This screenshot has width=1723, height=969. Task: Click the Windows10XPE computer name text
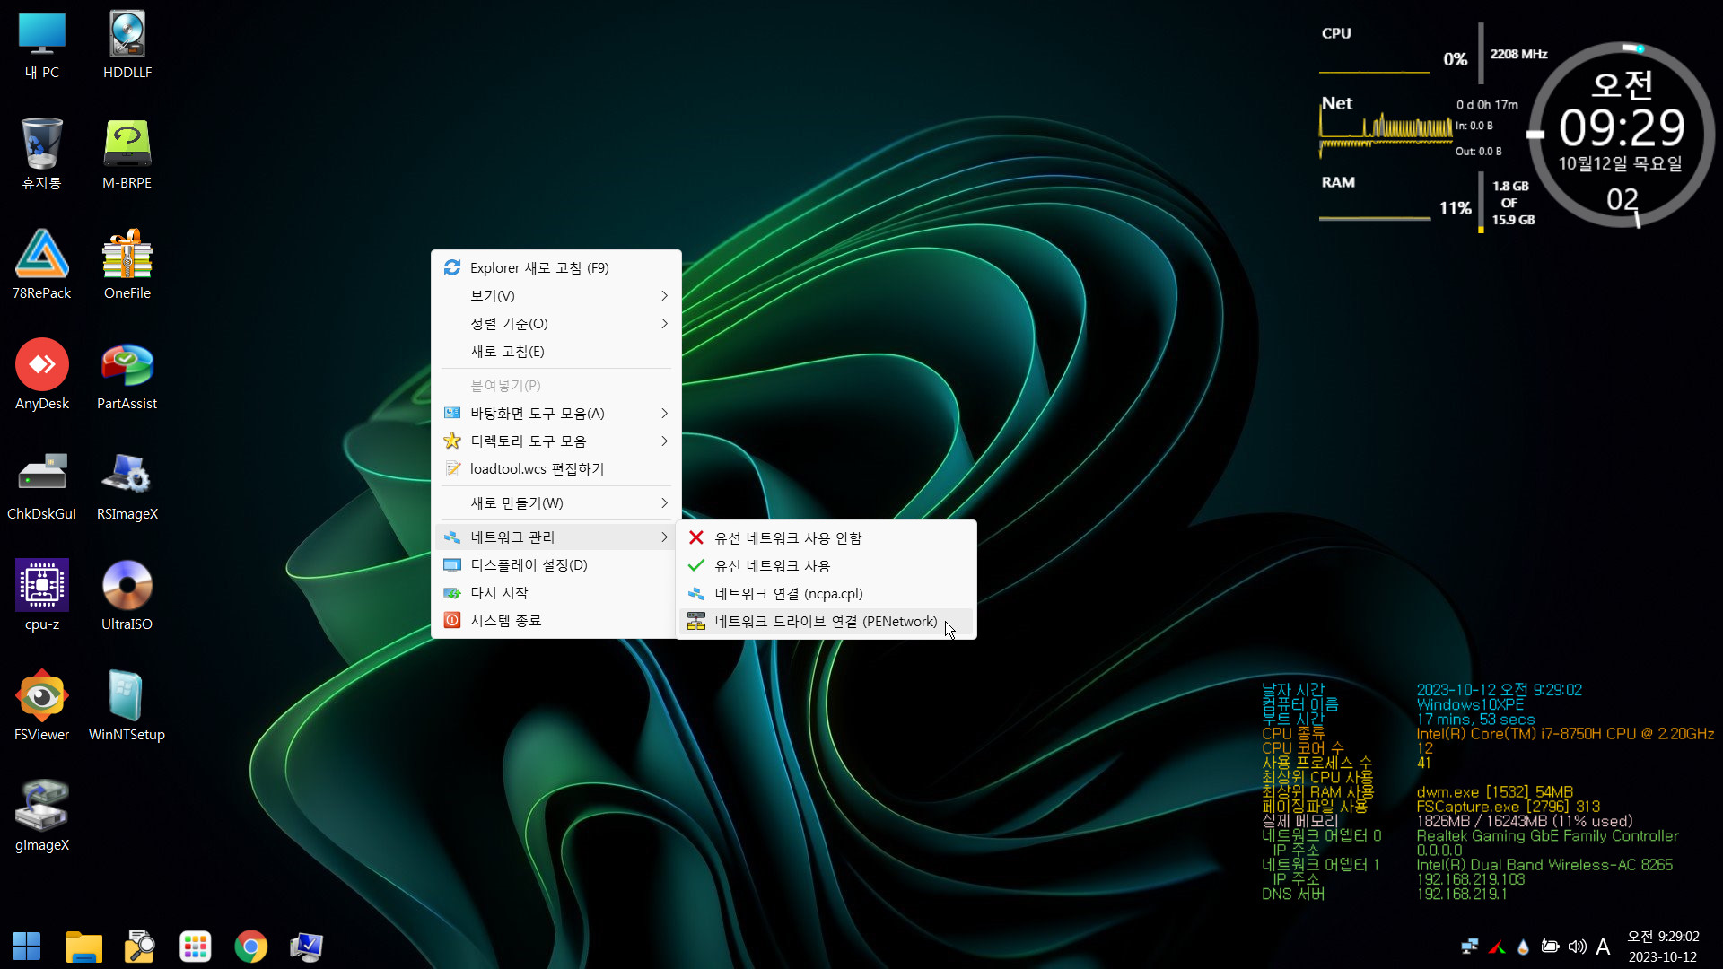click(x=1470, y=705)
